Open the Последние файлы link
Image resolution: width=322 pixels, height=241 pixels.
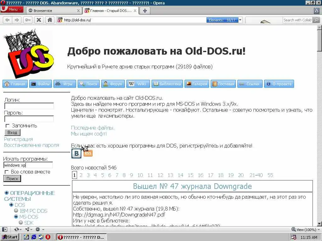pyautogui.click(x=93, y=128)
